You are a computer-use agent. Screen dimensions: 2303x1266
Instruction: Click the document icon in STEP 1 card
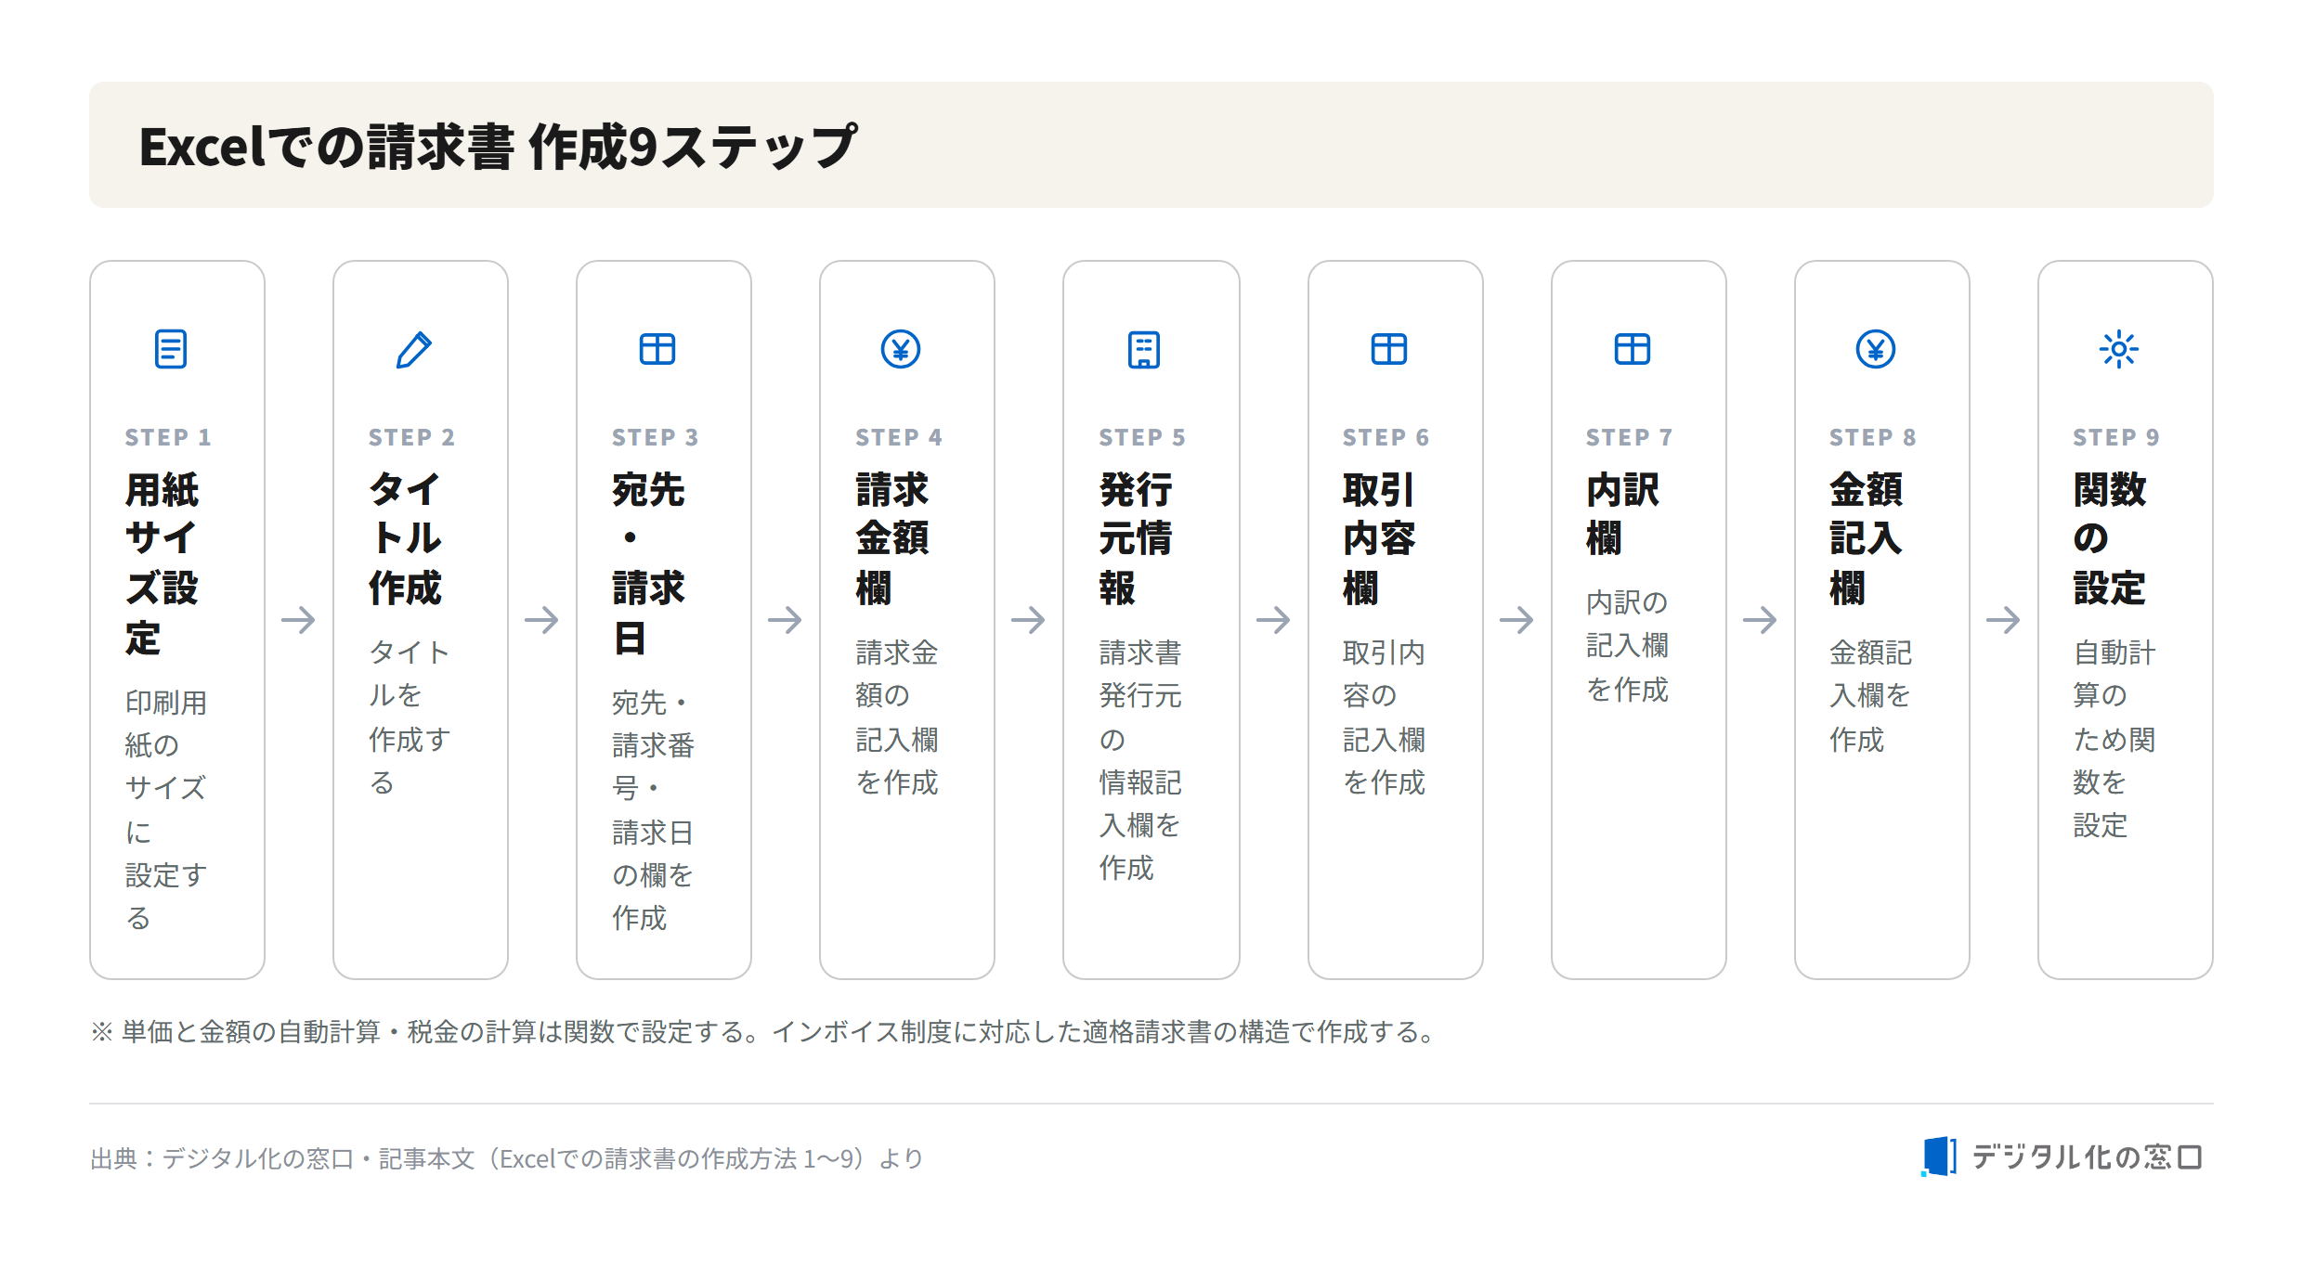pos(170,349)
